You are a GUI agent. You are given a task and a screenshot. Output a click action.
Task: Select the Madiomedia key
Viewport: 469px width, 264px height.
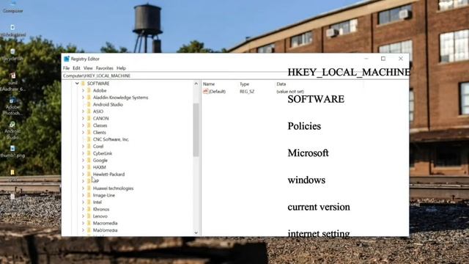pos(106,230)
